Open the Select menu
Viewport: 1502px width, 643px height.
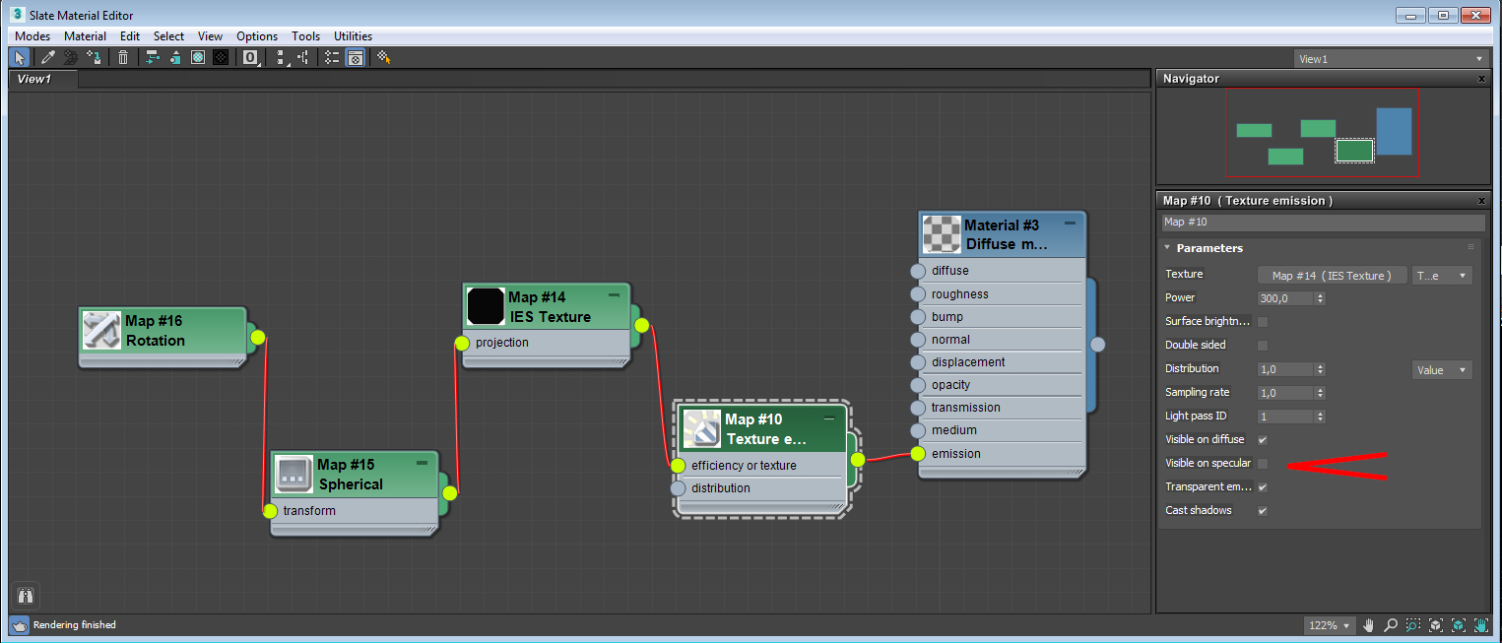169,36
